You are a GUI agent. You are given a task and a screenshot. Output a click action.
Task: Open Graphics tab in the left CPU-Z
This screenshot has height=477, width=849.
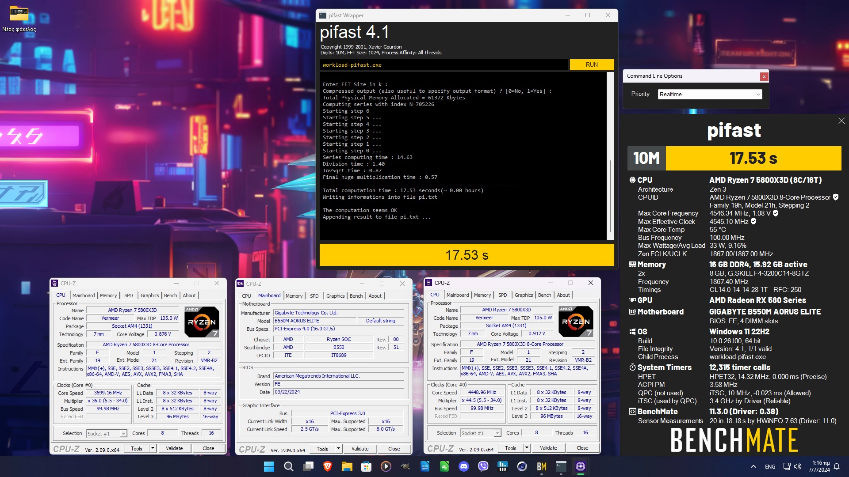coord(149,295)
